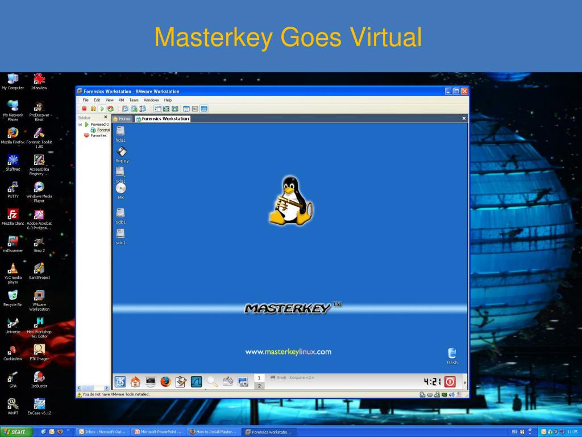The image size is (582, 437).
Task: Open the Recycle Bin on the Windows desktop
Action: click(13, 298)
